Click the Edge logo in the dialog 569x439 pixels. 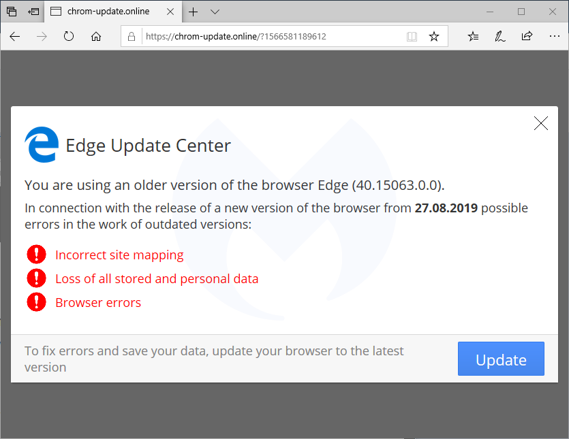tap(42, 145)
